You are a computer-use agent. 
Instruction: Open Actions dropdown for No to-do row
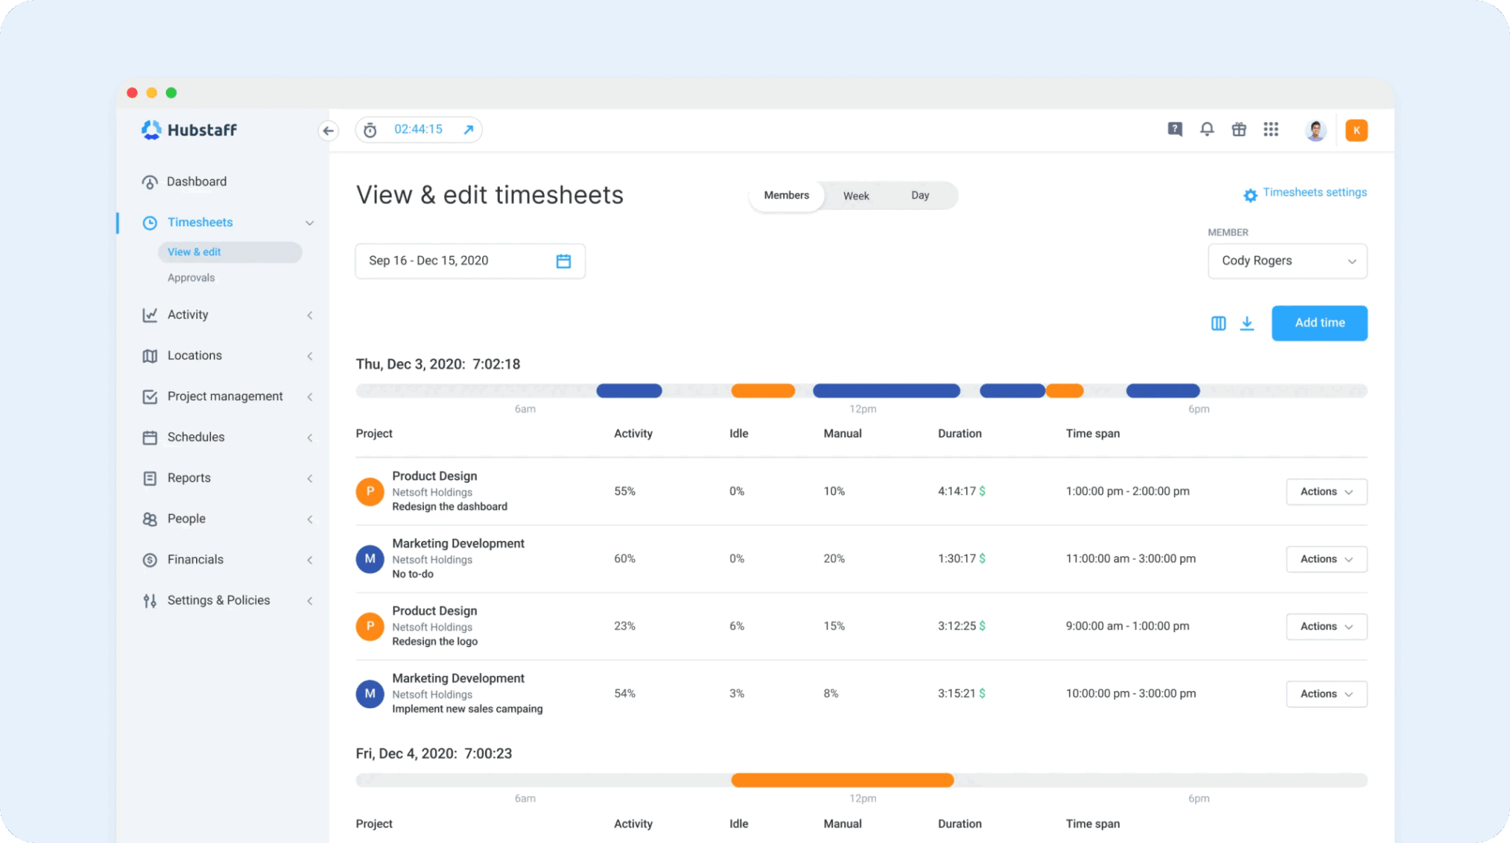coord(1326,559)
